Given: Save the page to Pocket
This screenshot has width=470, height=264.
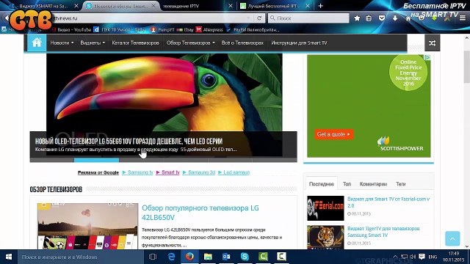Looking at the screenshot, I should coord(382,18).
